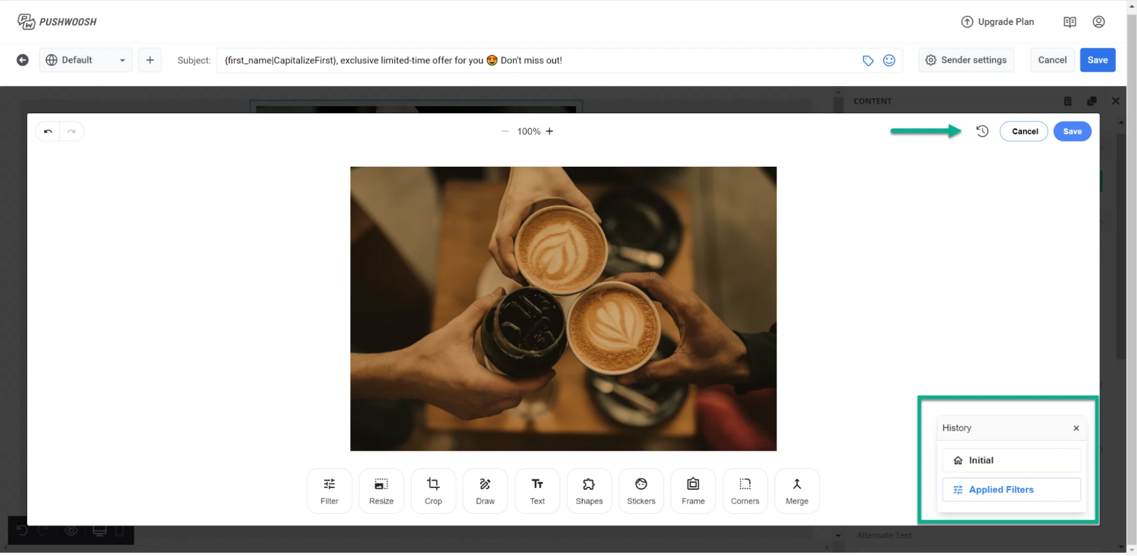Select Applied Filters history entry

(x=1011, y=490)
